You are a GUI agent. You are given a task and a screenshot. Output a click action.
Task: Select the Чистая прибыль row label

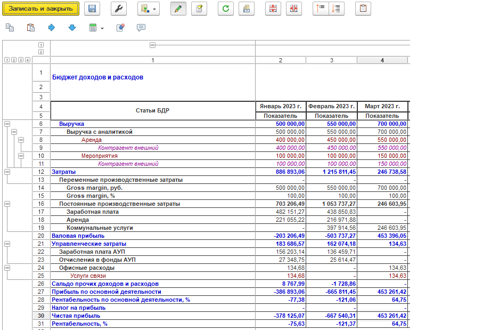(76, 316)
